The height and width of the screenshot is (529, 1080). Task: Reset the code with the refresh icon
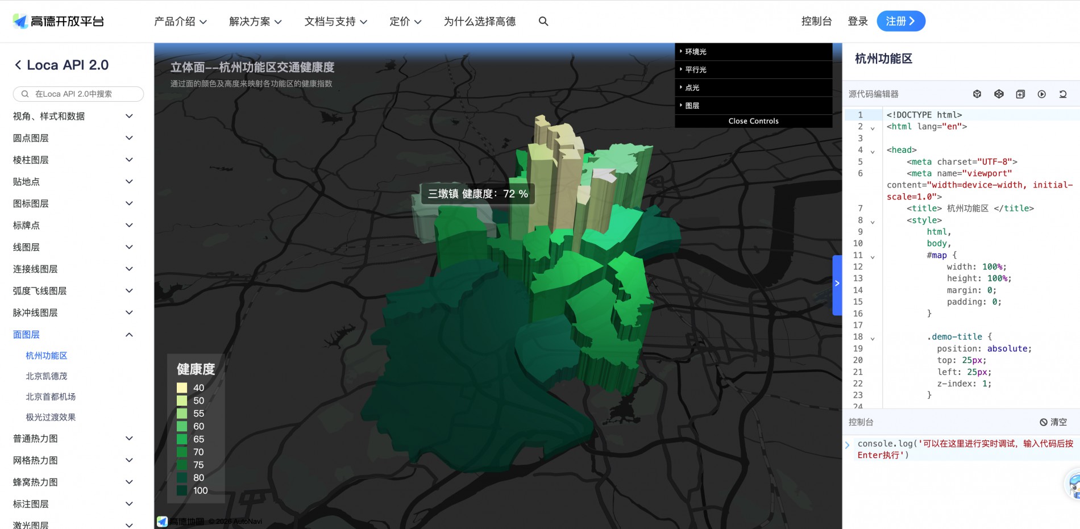pyautogui.click(x=1063, y=94)
